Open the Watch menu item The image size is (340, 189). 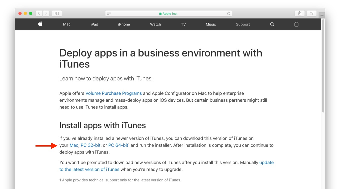(x=155, y=24)
